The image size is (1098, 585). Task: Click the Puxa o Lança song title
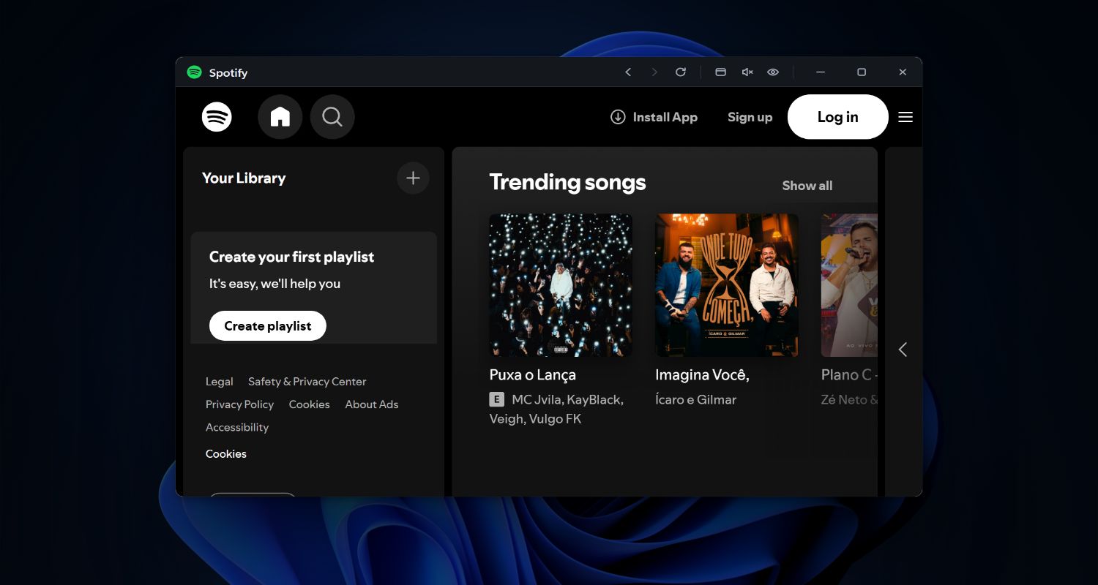click(x=533, y=375)
